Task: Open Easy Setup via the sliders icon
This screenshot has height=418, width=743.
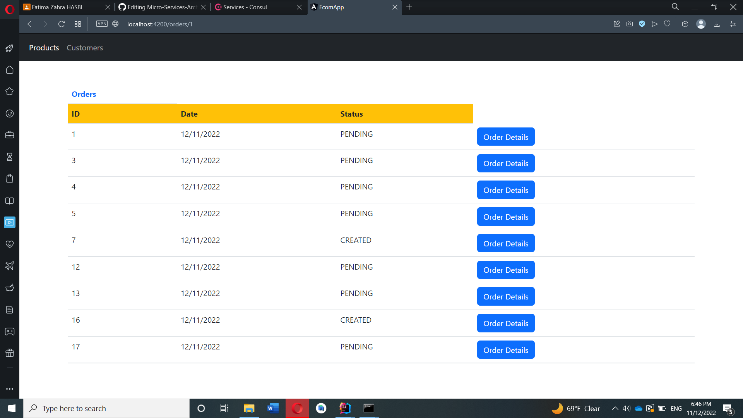Action: click(x=733, y=24)
